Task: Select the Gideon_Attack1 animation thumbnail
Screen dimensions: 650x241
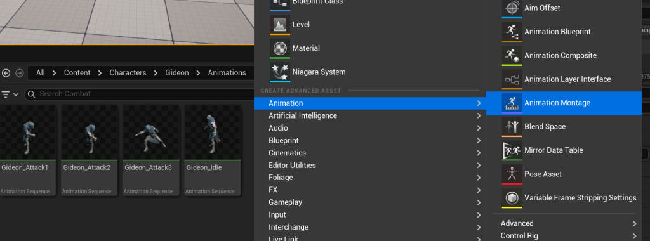Action: 27,133
